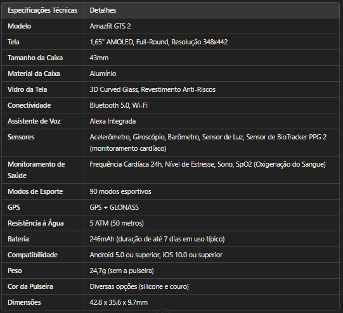Select the 'Especificações Técnicas' column header
The image size is (343, 313).
click(42, 10)
